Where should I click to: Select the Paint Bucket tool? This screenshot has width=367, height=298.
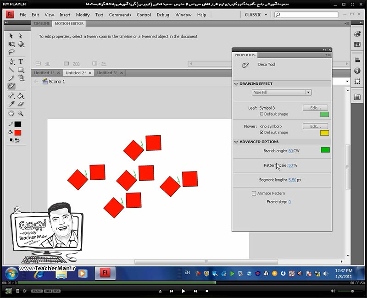click(21, 95)
